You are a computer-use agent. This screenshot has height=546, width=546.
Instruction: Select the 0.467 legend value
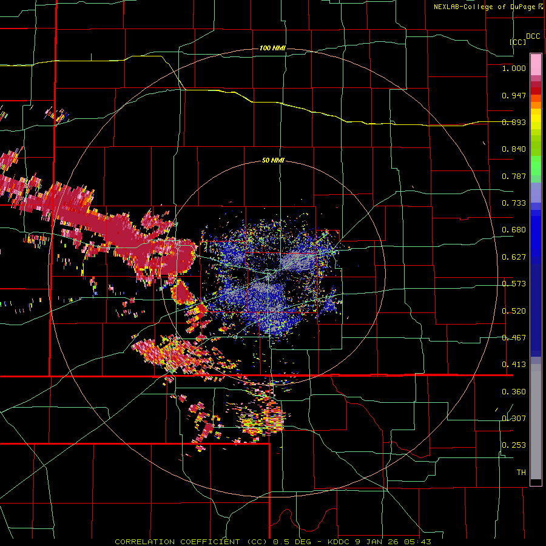pos(514,338)
